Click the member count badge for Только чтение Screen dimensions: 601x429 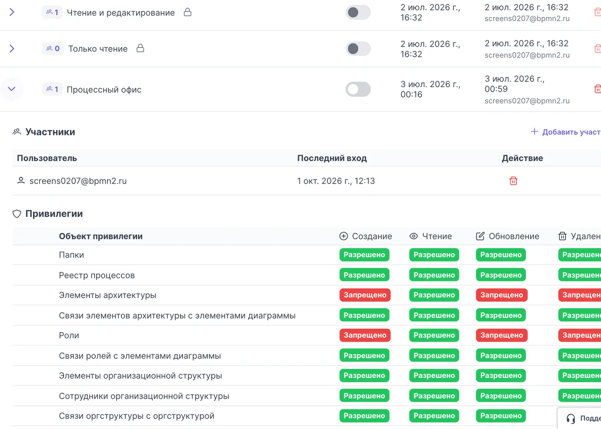coord(53,48)
